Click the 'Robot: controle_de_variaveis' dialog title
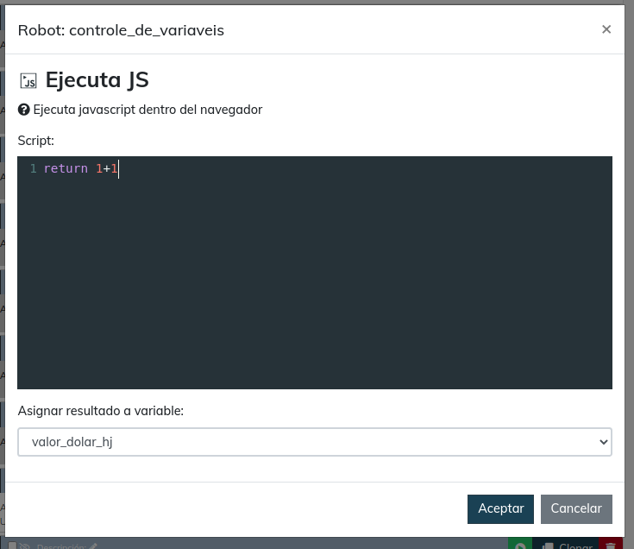Image resolution: width=634 pixels, height=549 pixels. pyautogui.click(x=121, y=30)
